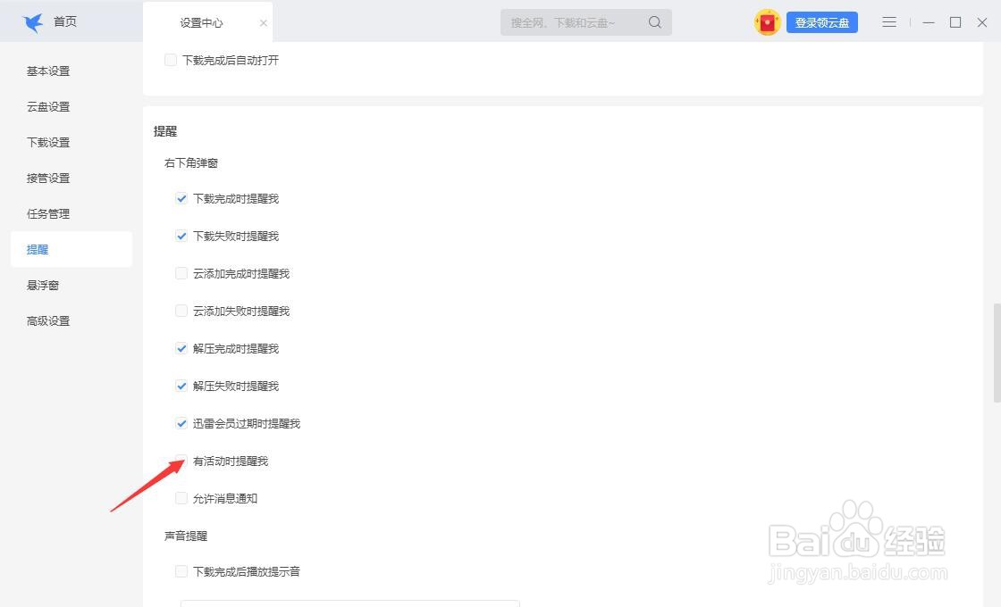Enable 有活动时提醒我 checkbox

181,461
